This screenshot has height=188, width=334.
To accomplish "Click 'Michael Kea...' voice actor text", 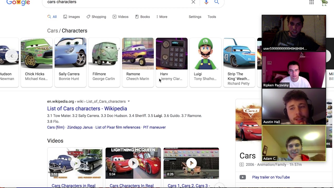I will [36, 79].
